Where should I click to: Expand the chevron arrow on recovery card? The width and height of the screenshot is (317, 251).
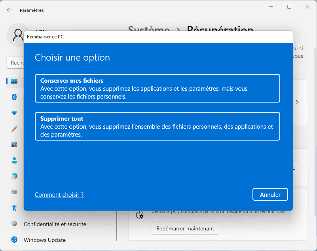point(297,102)
